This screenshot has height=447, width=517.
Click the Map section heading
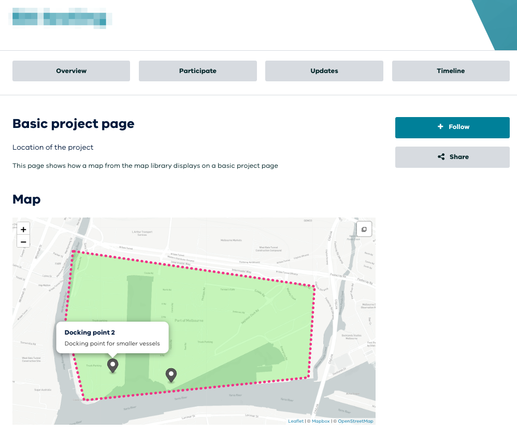click(26, 199)
